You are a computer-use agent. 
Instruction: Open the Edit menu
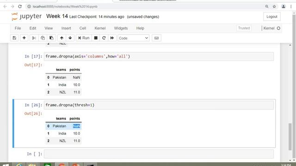pos(33,28)
